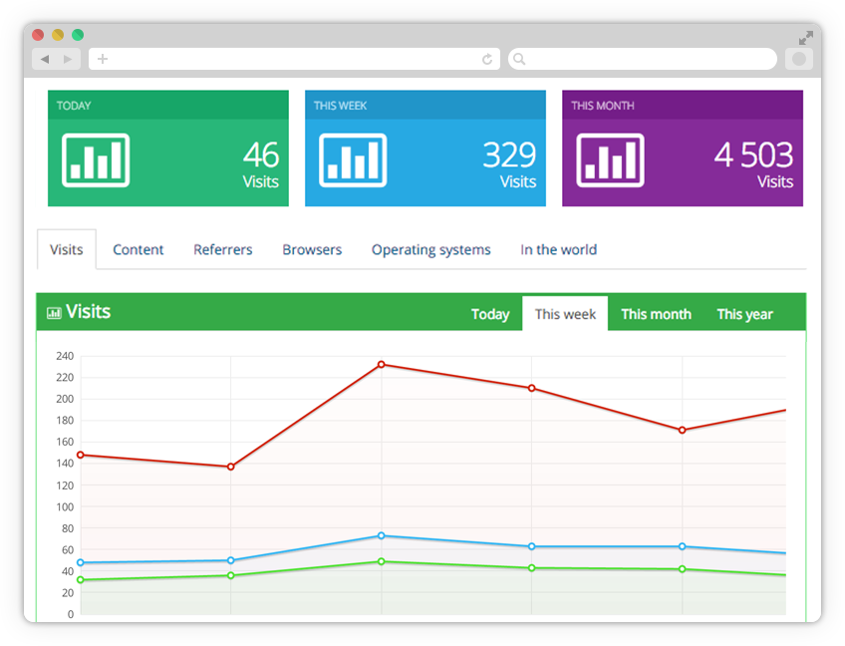This screenshot has height=646, width=845.
Task: Open the Operating systems tab
Action: 431,250
